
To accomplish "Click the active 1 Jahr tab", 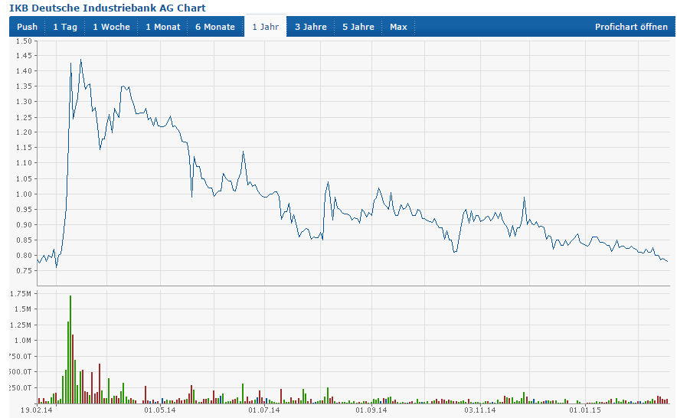I will point(265,27).
